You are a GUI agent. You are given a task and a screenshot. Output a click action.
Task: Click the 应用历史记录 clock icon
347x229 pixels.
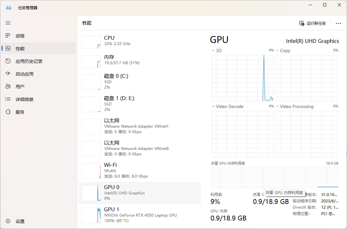pyautogui.click(x=8, y=61)
